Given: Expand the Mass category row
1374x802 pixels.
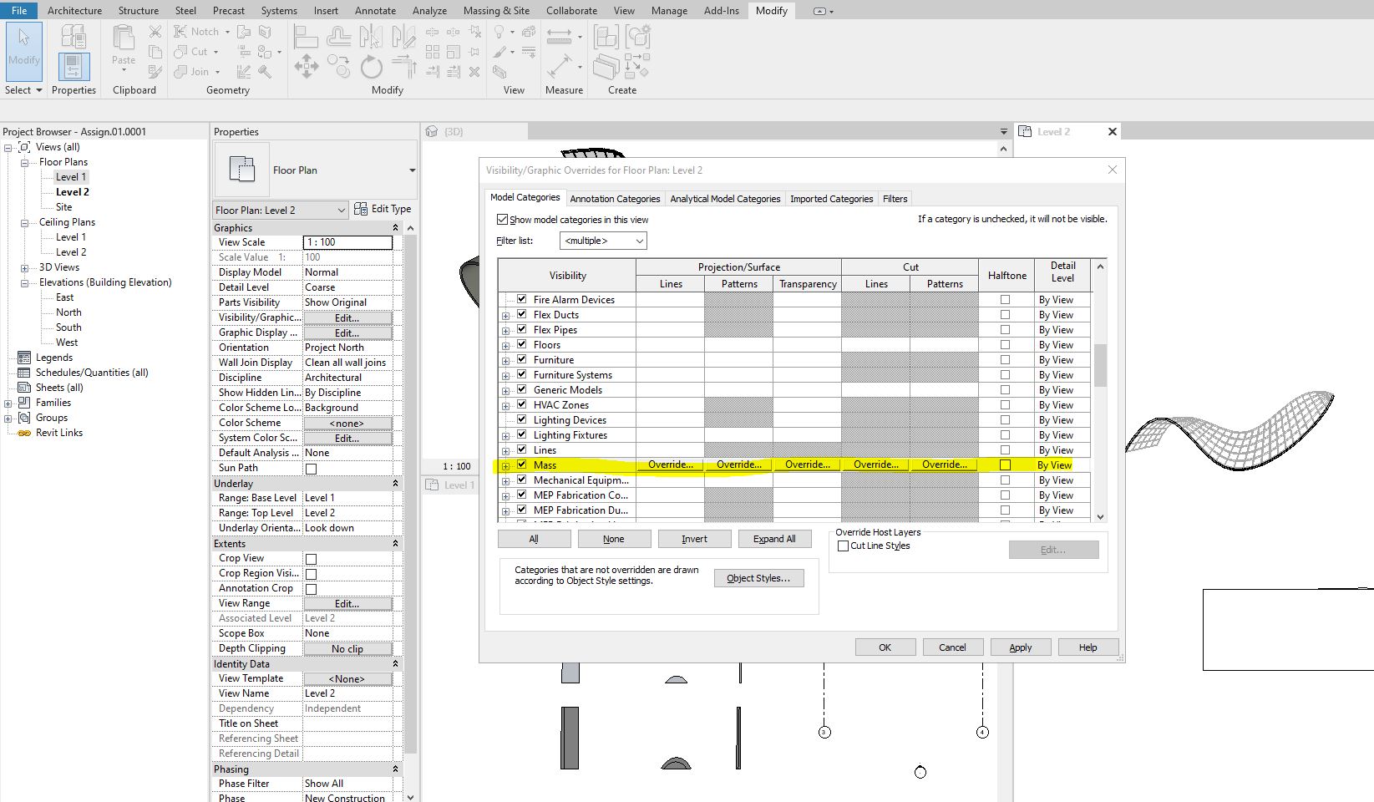Looking at the screenshot, I should (506, 464).
